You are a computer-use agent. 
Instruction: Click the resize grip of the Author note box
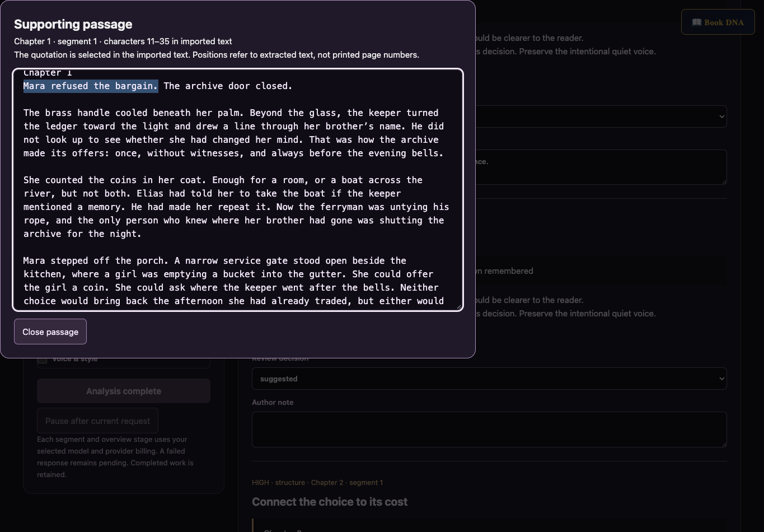pos(723,444)
